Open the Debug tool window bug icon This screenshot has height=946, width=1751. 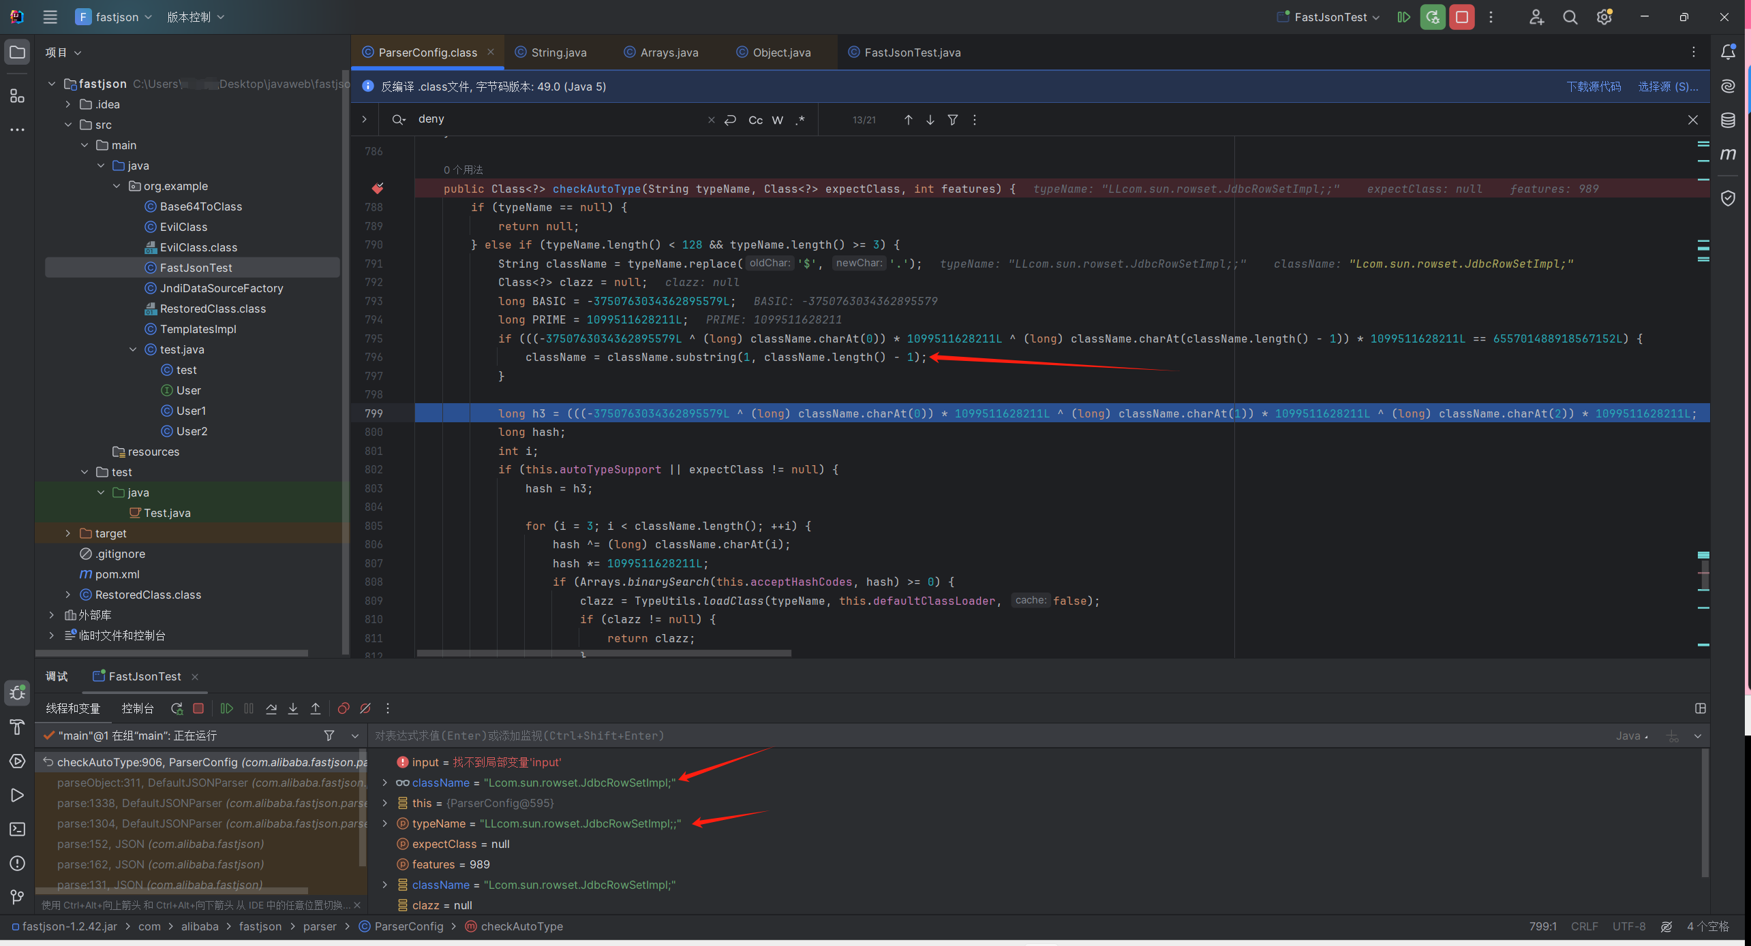point(17,693)
